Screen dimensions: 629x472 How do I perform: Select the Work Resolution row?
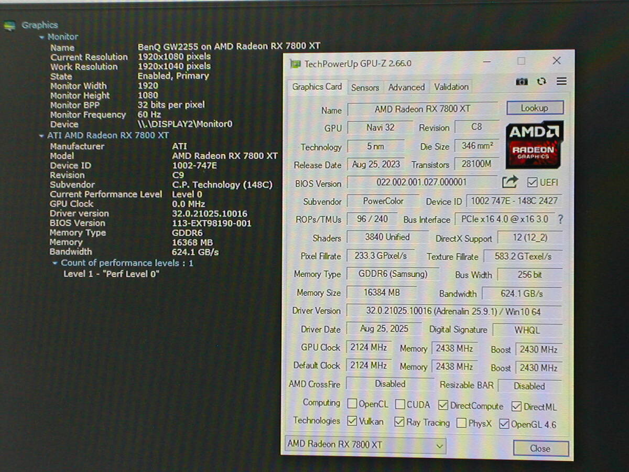click(131, 67)
